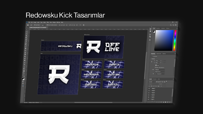
Task: Open the Auto-Select Layer dropdown
Action: click(x=43, y=25)
